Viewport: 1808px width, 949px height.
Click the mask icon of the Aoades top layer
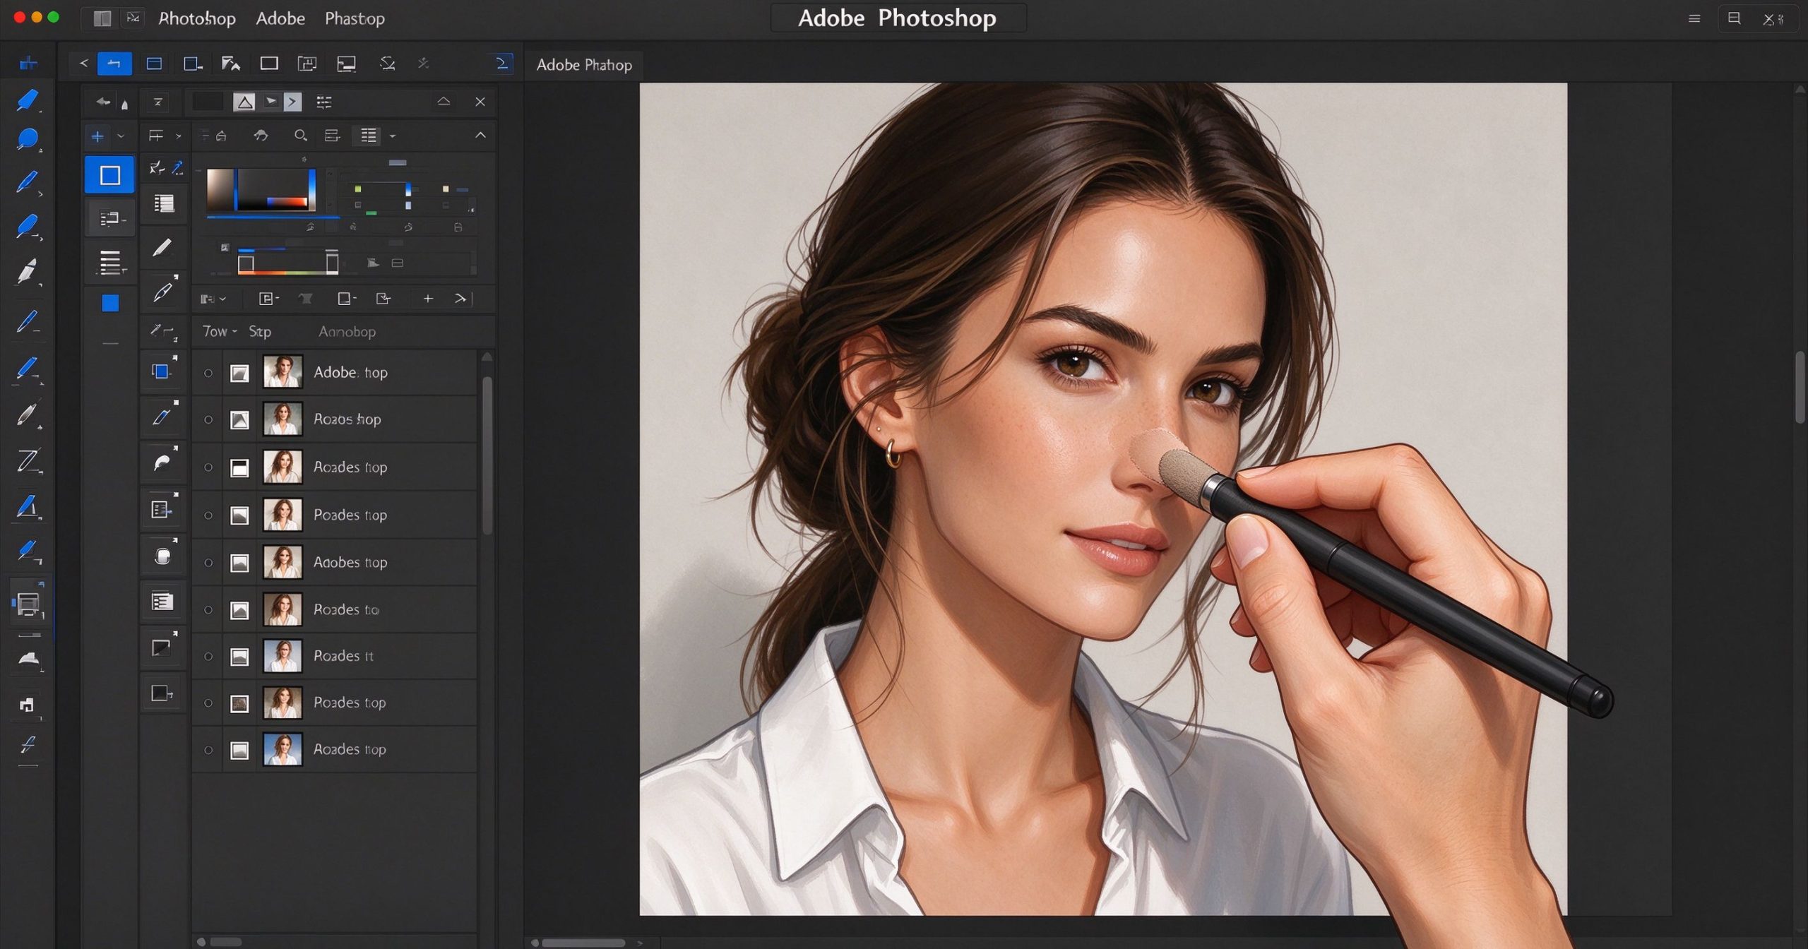click(240, 750)
